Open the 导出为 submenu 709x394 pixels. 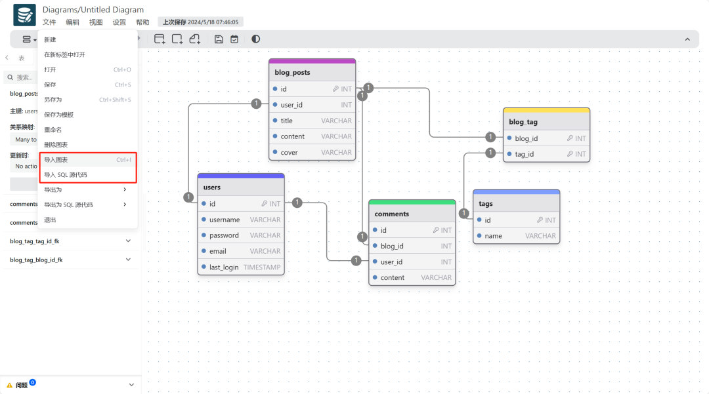tap(87, 189)
